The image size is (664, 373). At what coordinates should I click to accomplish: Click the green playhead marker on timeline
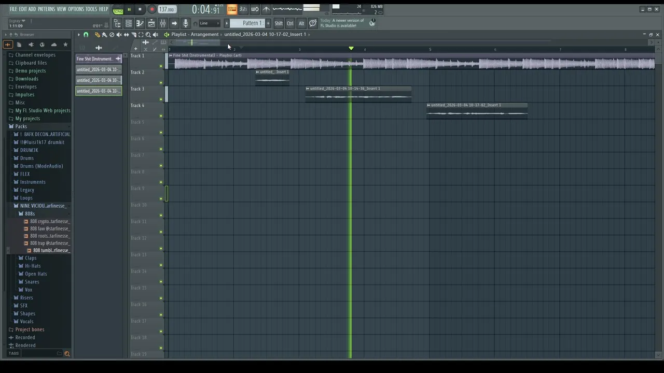351,48
